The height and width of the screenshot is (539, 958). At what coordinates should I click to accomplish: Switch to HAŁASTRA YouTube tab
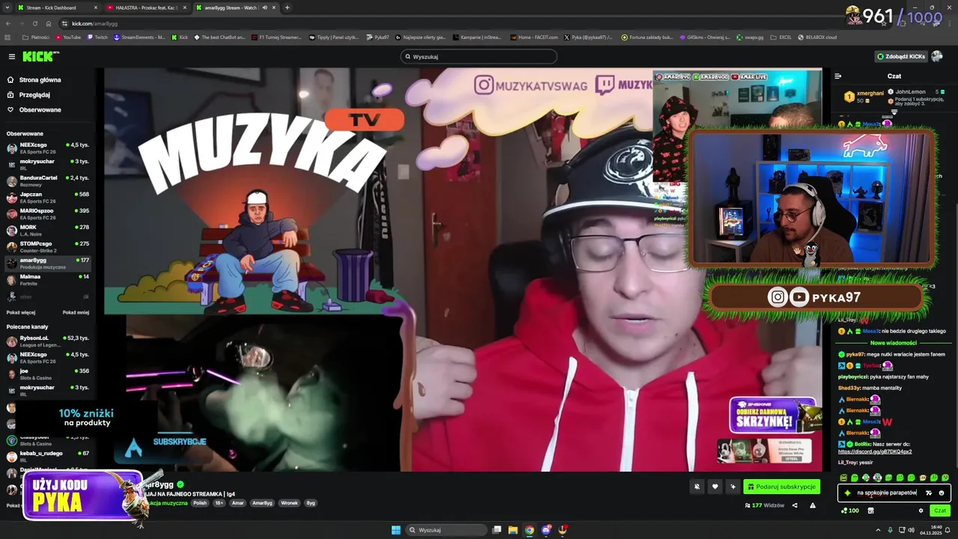click(x=146, y=7)
